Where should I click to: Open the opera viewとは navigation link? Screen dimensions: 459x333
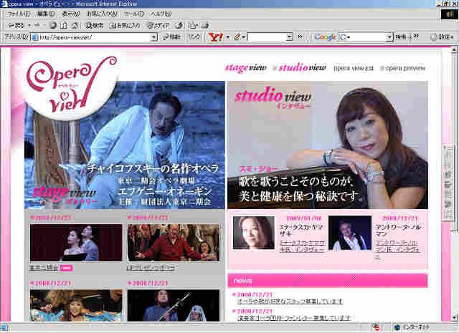354,69
